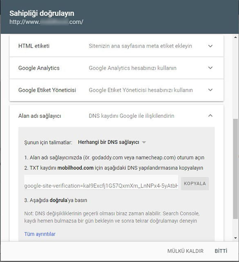The height and width of the screenshot is (262, 239).
Task: Expand the Google Etiket Yöneticisi chevron
Action: [210, 90]
